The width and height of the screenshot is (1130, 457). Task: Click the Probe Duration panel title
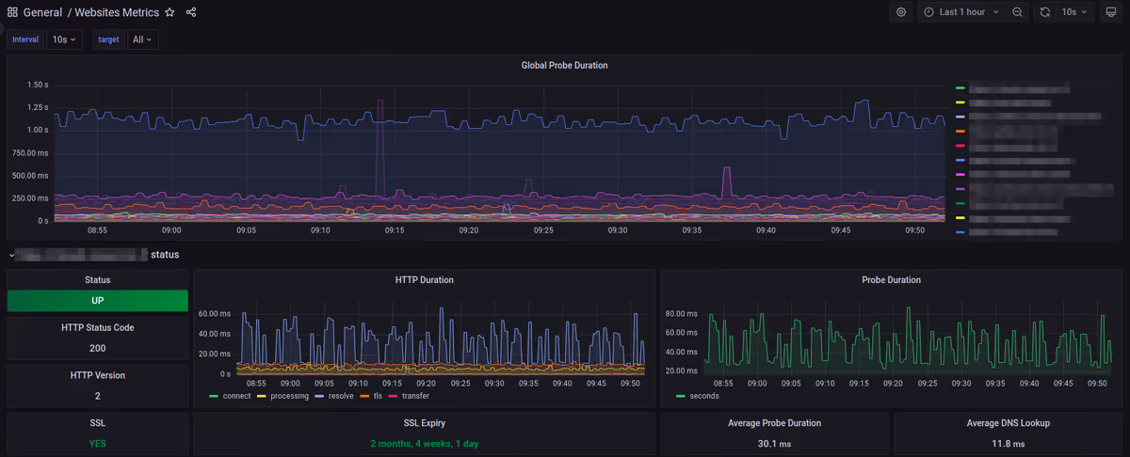(x=891, y=280)
